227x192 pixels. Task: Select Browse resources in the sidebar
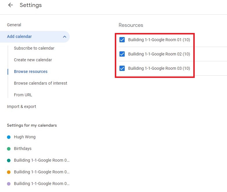click(31, 71)
